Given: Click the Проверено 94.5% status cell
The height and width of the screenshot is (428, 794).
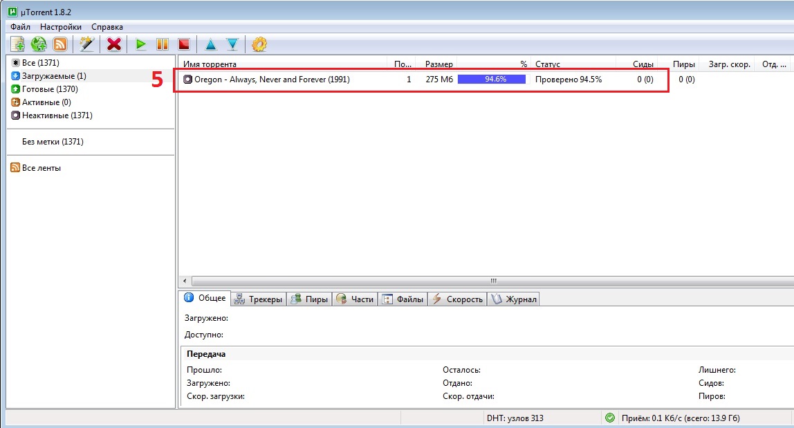Looking at the screenshot, I should 569,80.
